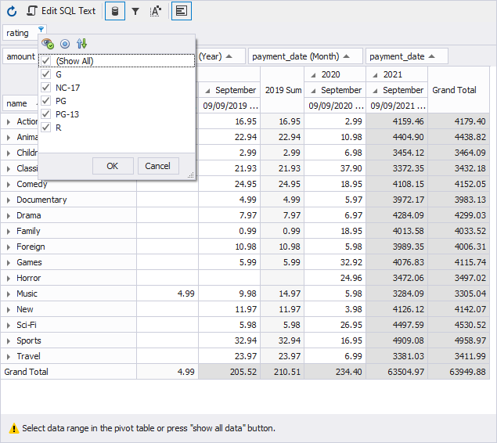Uncheck the R rating checkbox
This screenshot has width=497, height=443.
tap(46, 128)
